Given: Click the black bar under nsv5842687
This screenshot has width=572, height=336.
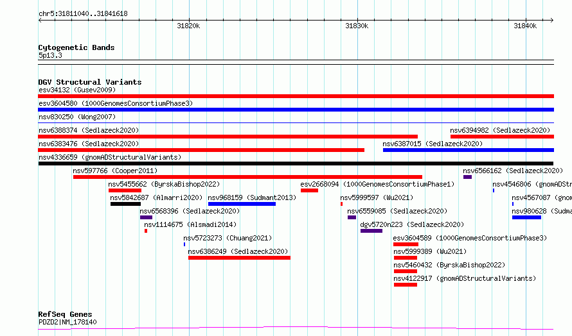Looking at the screenshot, I should [x=125, y=204].
